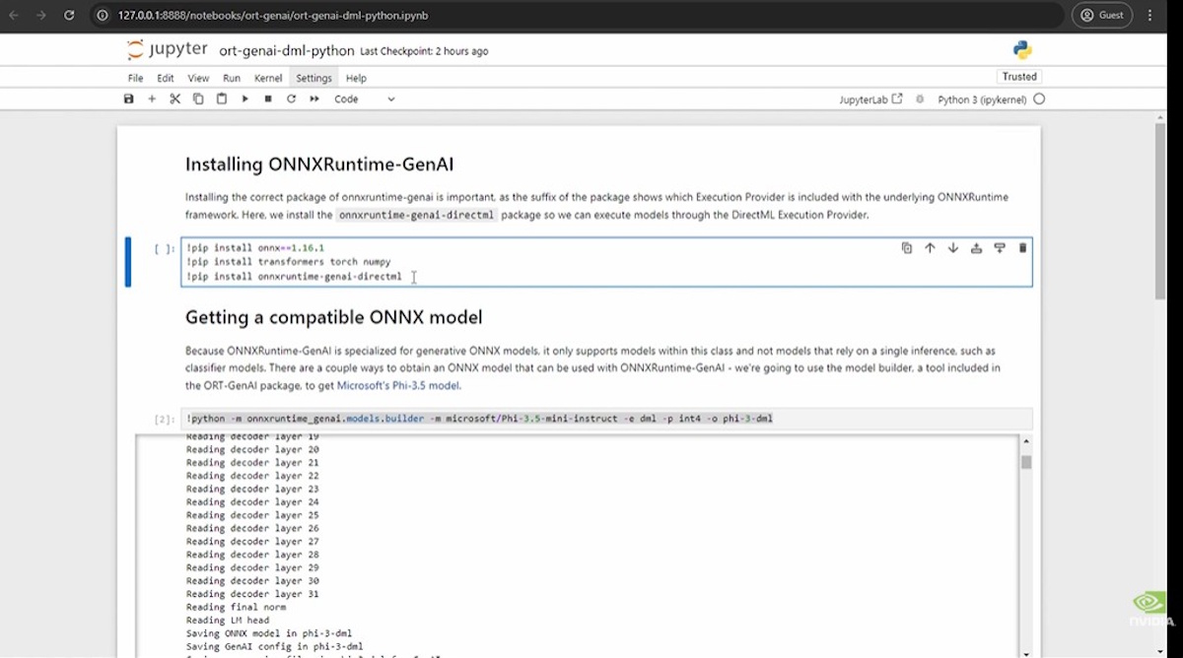
Task: Click the '!pip install transformers torch numpy' line
Action: click(289, 262)
